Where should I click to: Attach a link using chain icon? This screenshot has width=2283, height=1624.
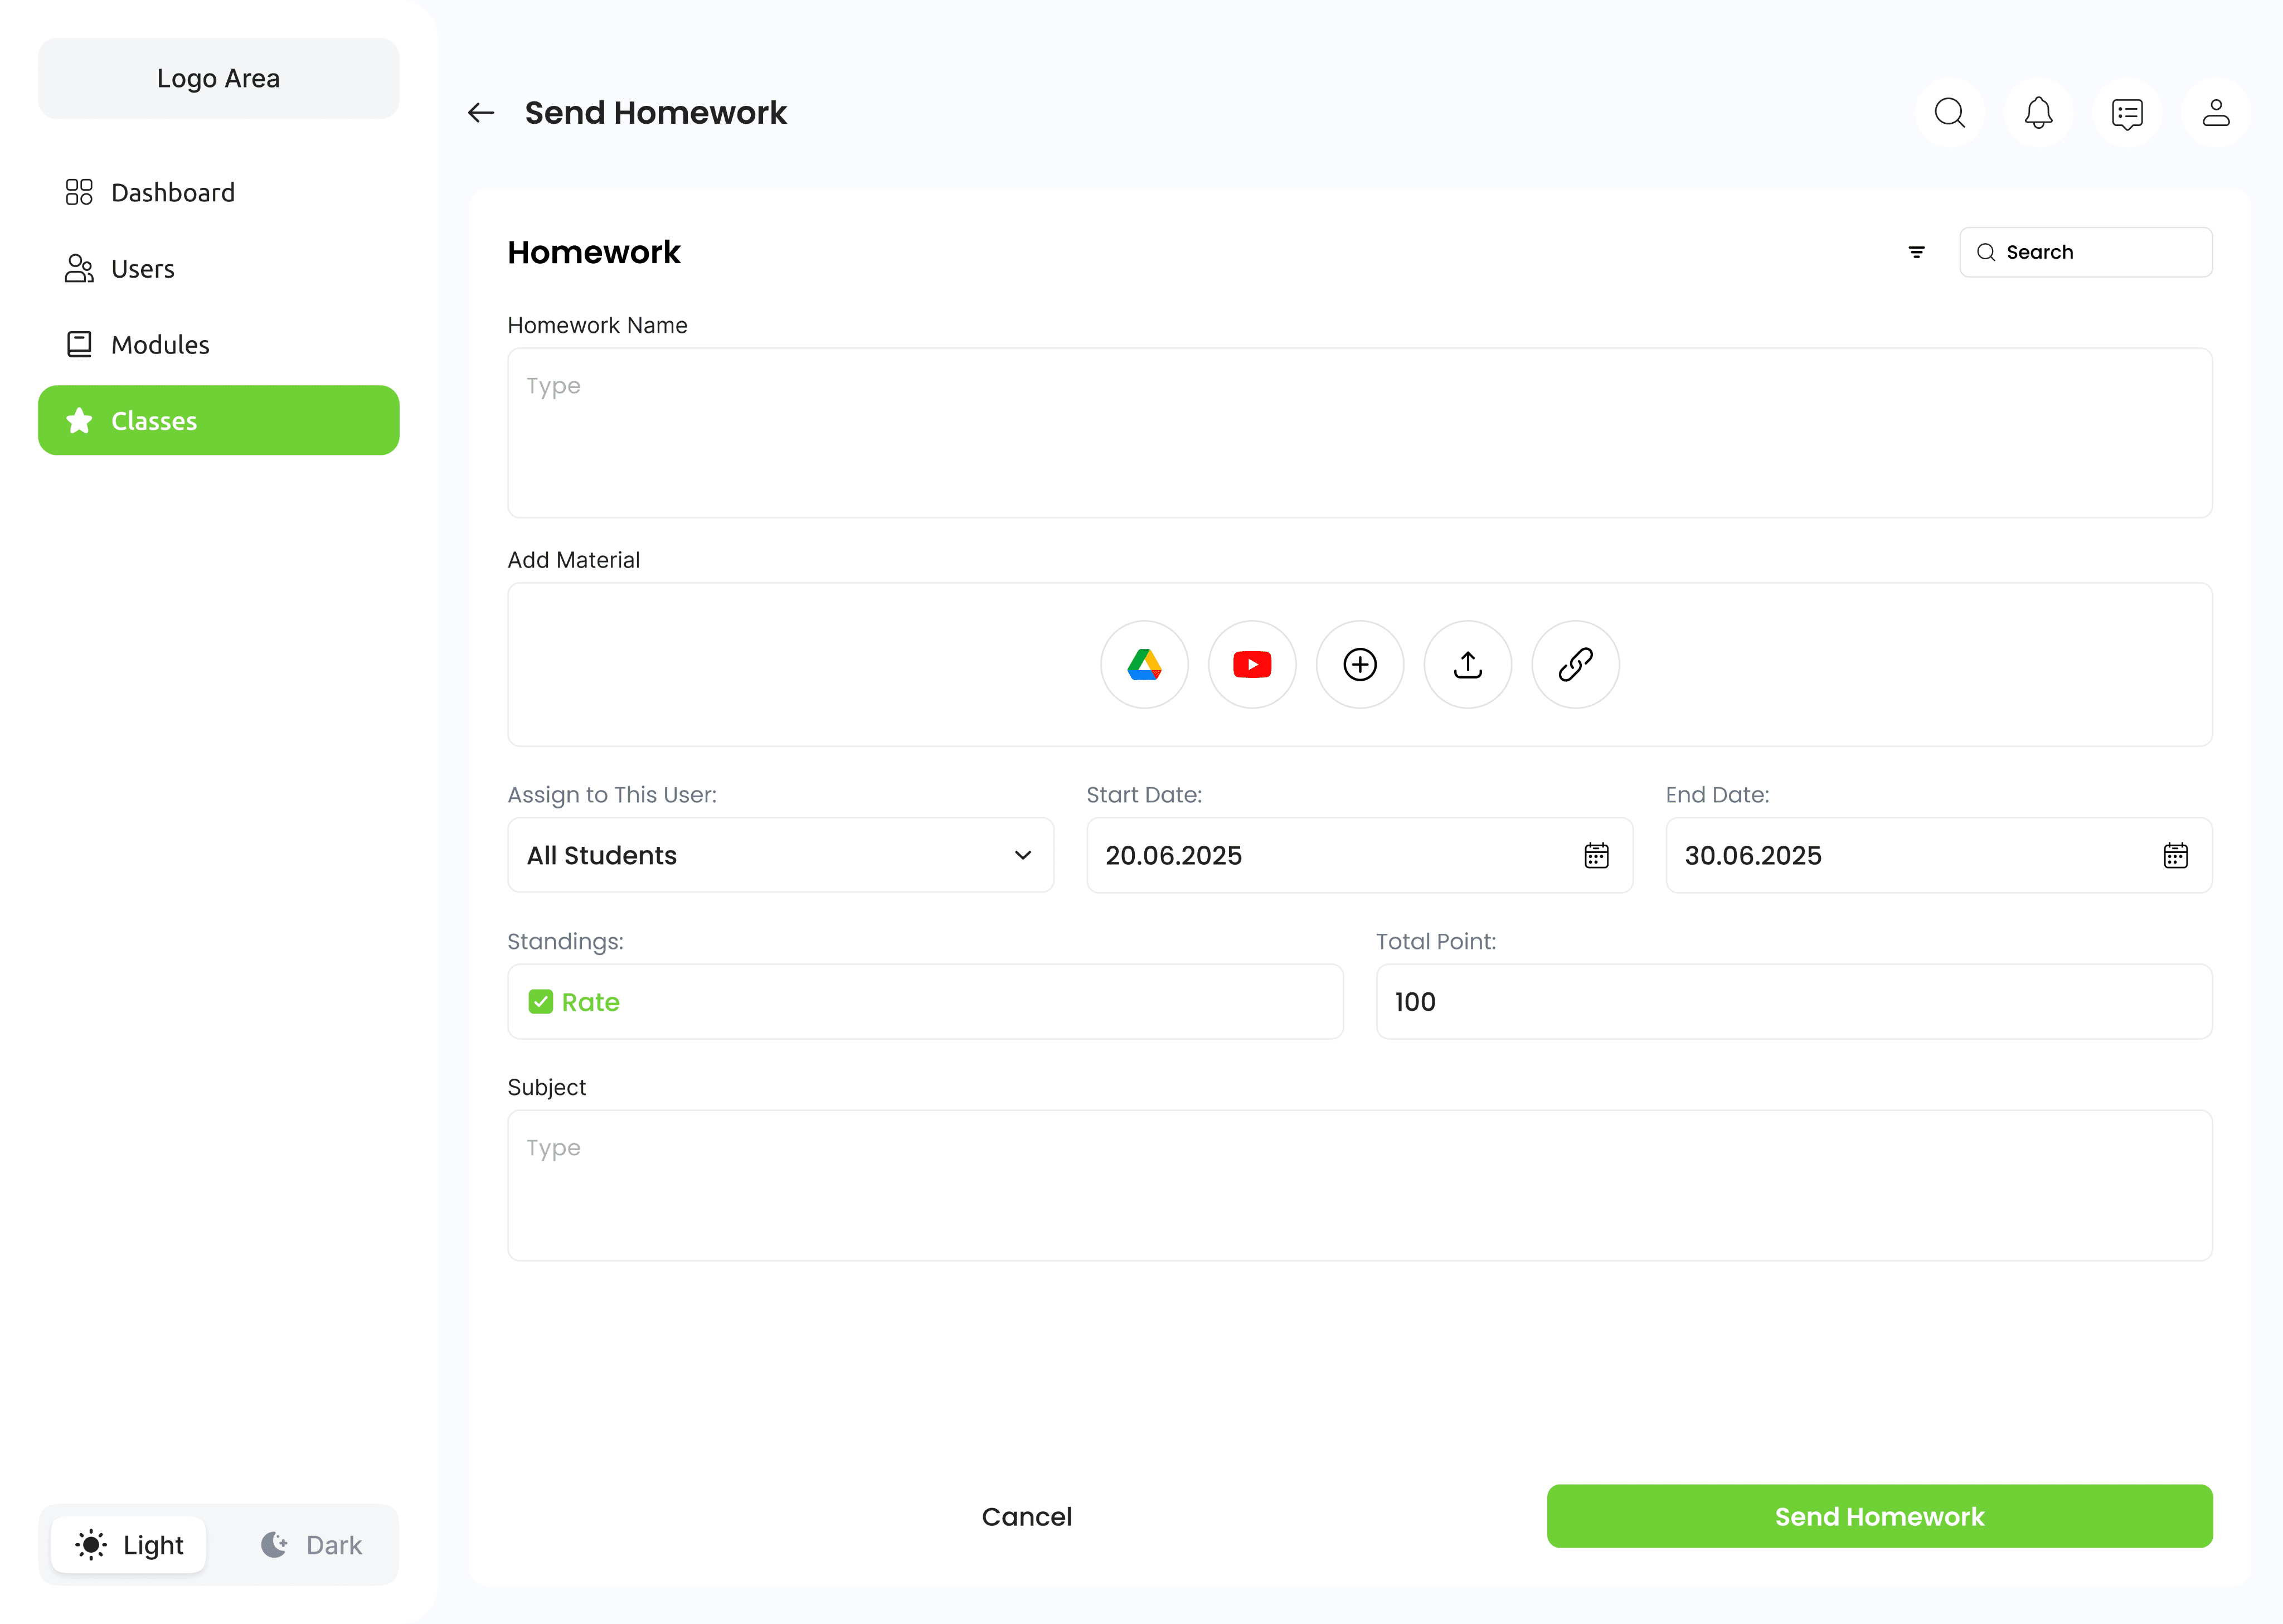click(1575, 665)
